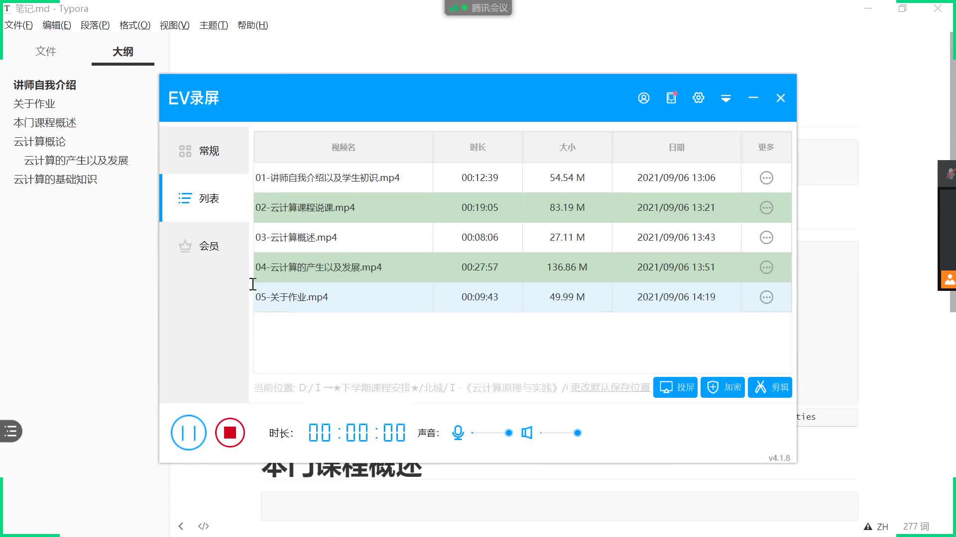Screen dimensions: 956x537
Task: Select video 05-关于作业.mp4
Action: click(x=522, y=297)
